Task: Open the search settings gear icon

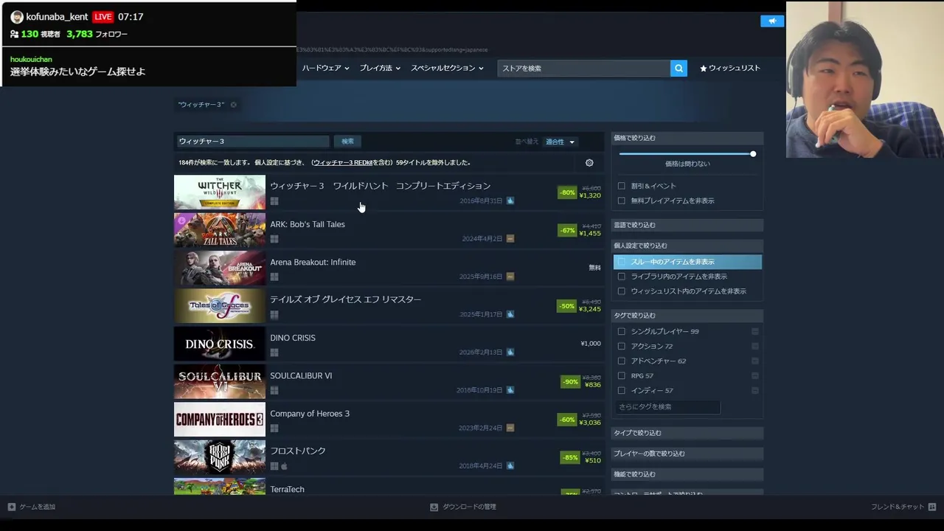Action: tap(589, 163)
